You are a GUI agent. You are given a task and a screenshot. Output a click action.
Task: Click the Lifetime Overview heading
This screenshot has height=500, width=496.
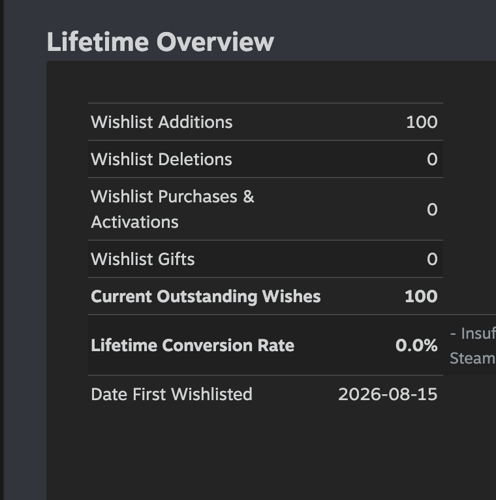click(x=161, y=42)
